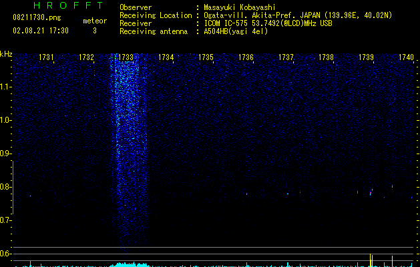Click the 1736 time marker
Viewport: 420px width, 267px height.
[x=246, y=57]
